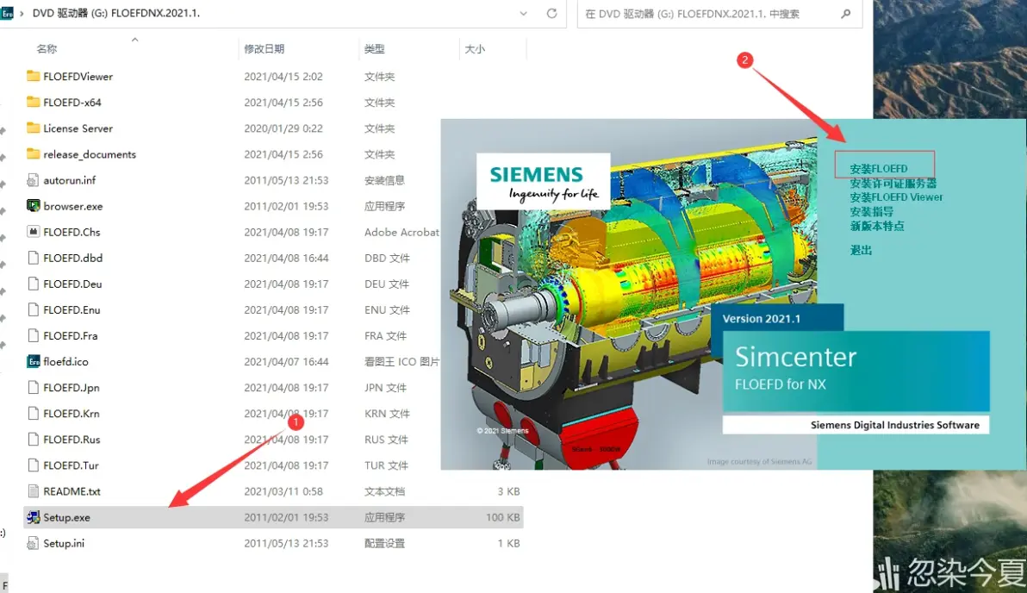This screenshot has width=1027, height=593.
Task: Select the FLOEFD.Tur file icon
Action: point(34,465)
